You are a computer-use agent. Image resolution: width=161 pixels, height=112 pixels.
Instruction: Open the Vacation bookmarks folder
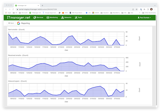(x=105, y=13)
